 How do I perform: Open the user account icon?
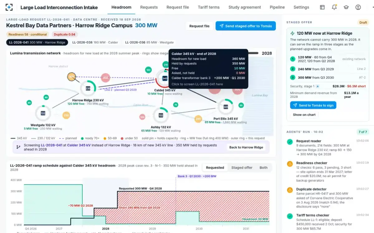[358, 7]
